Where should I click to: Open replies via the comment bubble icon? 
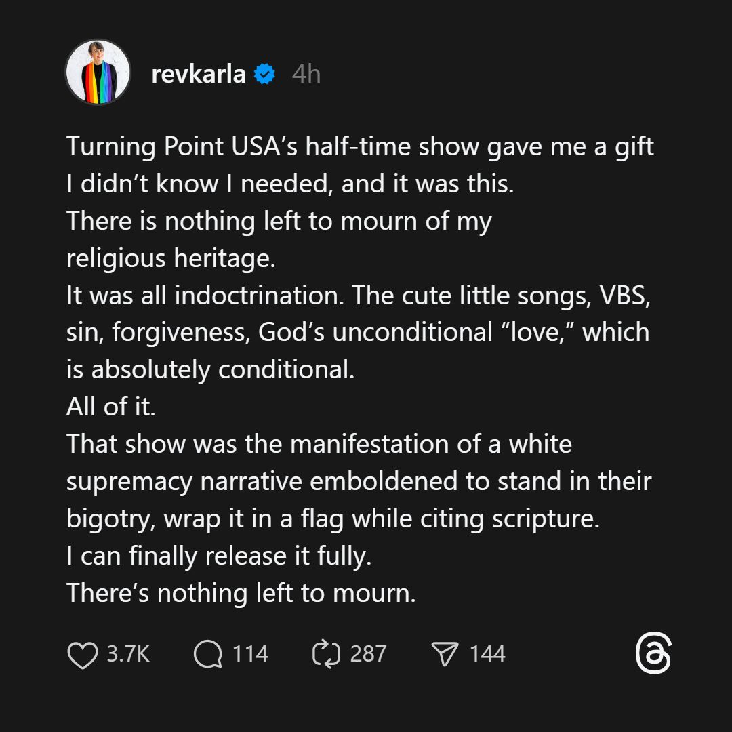[207, 655]
